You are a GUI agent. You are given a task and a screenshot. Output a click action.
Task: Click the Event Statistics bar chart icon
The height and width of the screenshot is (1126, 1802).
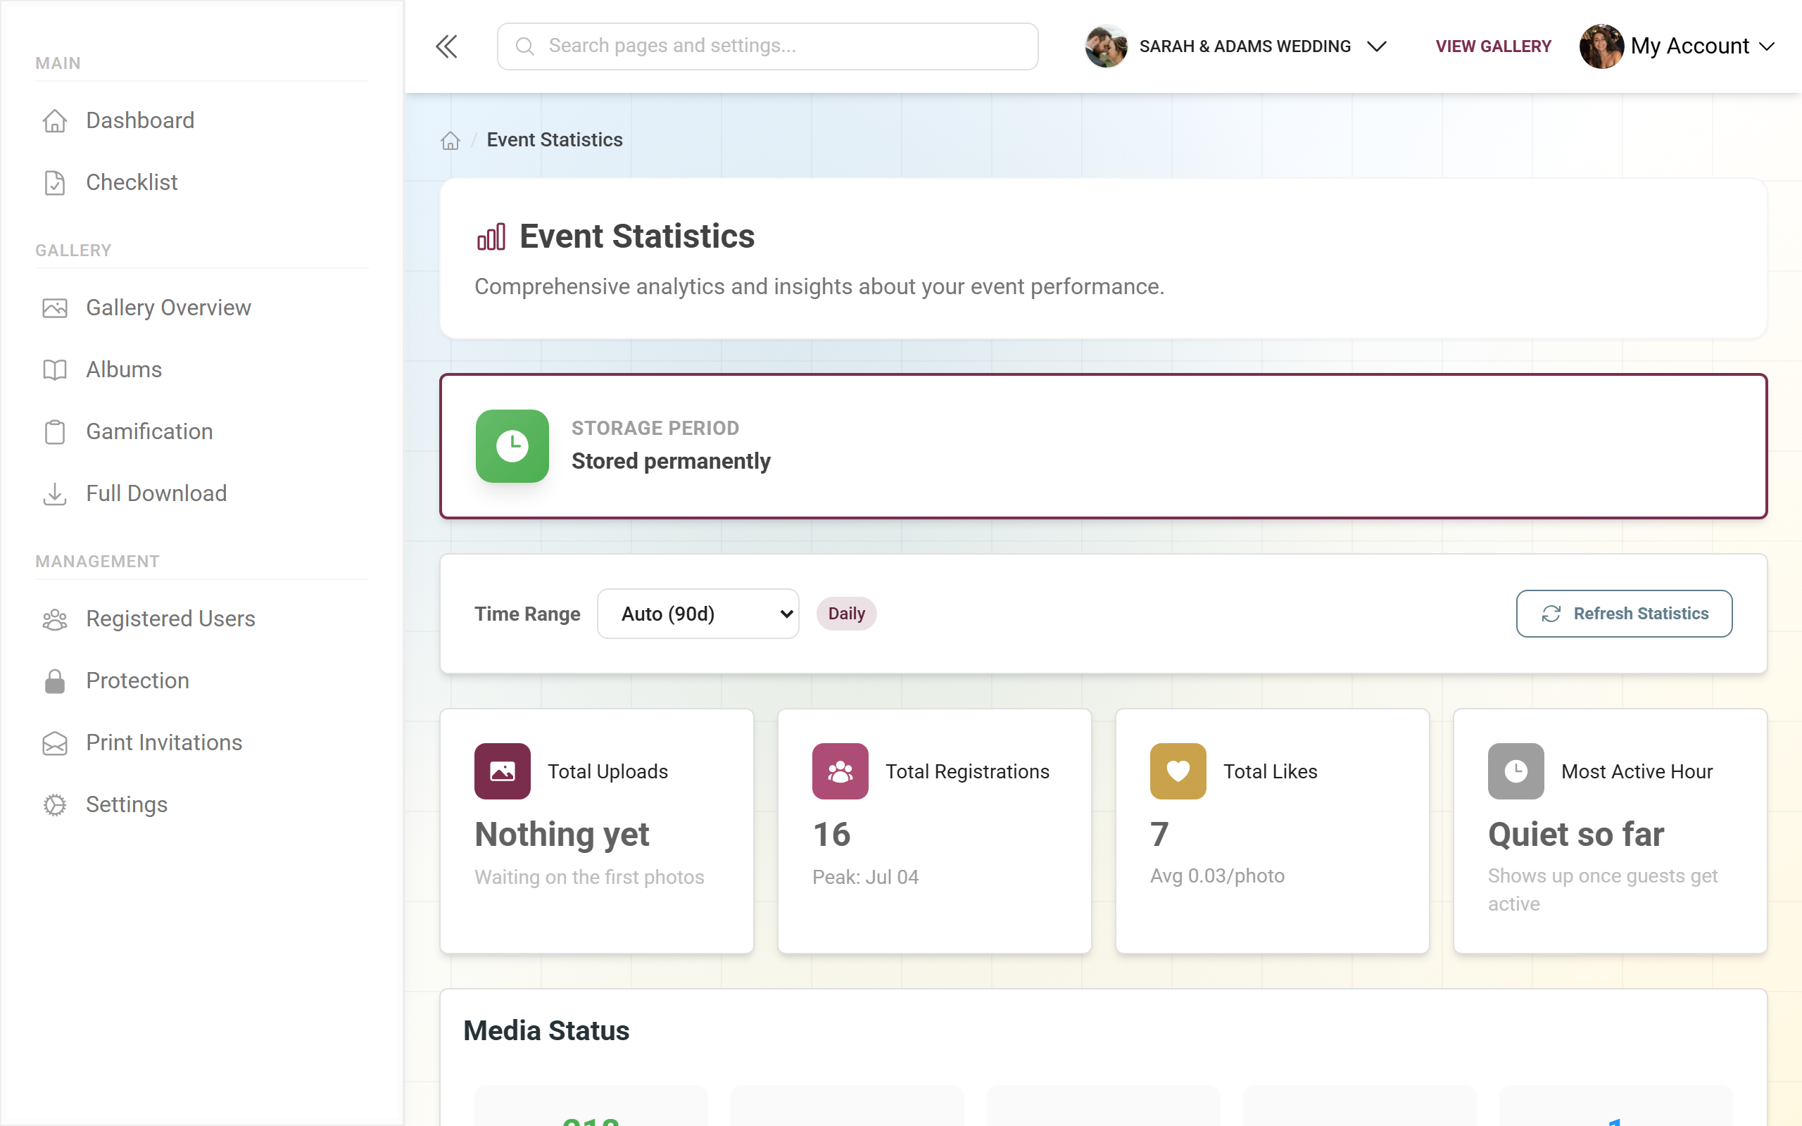491,237
